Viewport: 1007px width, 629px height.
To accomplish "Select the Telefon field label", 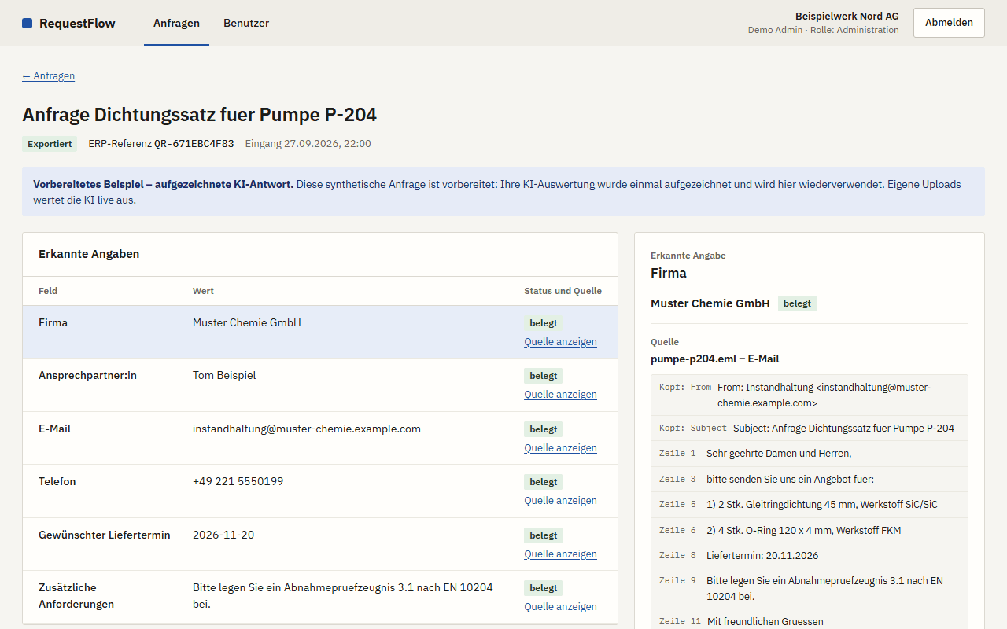I will [57, 481].
